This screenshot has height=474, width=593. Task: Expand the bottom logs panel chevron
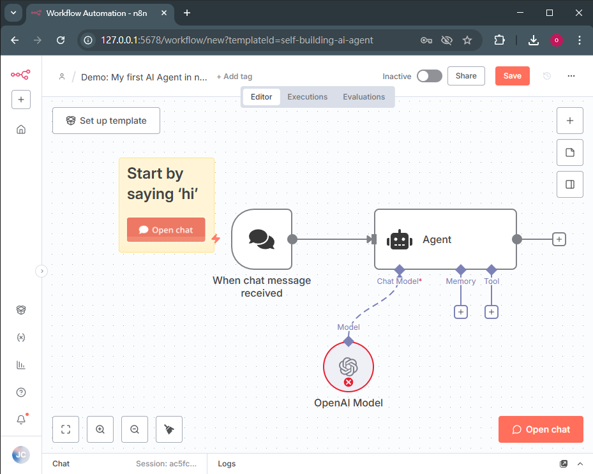point(580,464)
